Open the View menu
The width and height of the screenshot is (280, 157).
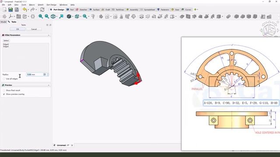point(16,5)
